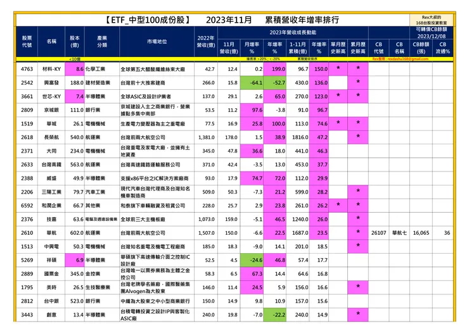The height and width of the screenshot is (331, 469).
Task: Select the CB流通% column header
Action: pyautogui.click(x=442, y=48)
